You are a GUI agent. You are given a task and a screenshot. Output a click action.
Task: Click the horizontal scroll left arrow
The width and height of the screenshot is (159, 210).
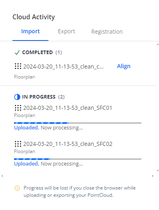[2, 176]
